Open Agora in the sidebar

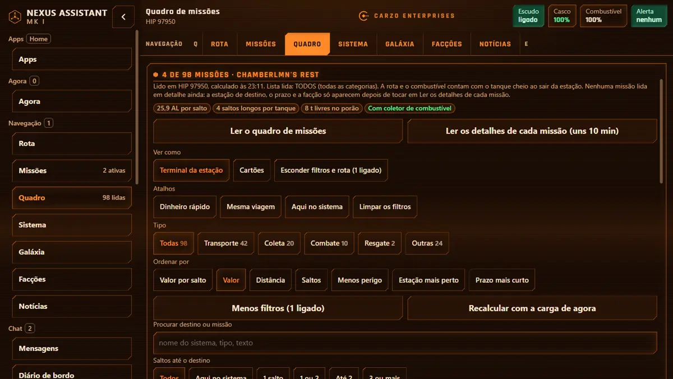(x=72, y=101)
